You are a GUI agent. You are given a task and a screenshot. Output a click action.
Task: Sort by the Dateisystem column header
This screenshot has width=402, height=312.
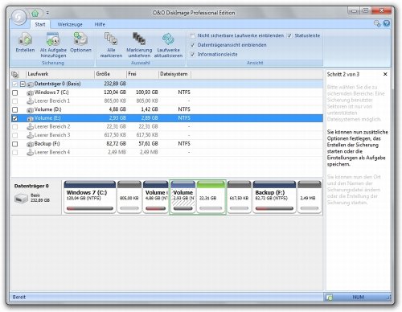click(174, 74)
